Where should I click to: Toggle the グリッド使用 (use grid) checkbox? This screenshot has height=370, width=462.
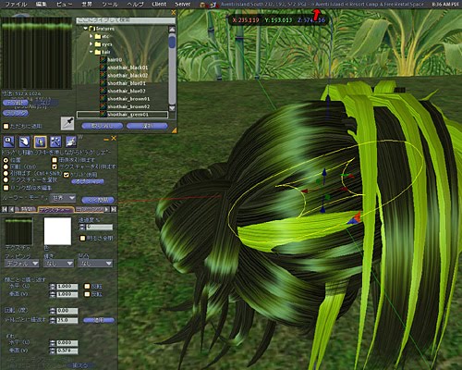click(66, 175)
